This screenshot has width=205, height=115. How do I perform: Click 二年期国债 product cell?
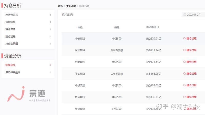click(x=117, y=74)
